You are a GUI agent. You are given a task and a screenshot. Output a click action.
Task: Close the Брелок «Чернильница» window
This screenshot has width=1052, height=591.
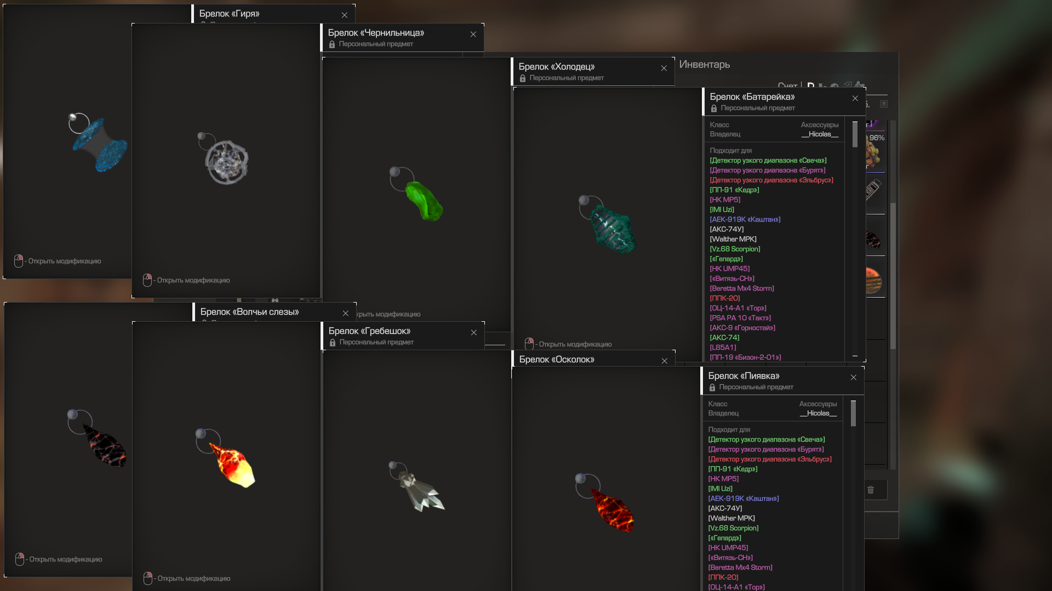(x=473, y=34)
